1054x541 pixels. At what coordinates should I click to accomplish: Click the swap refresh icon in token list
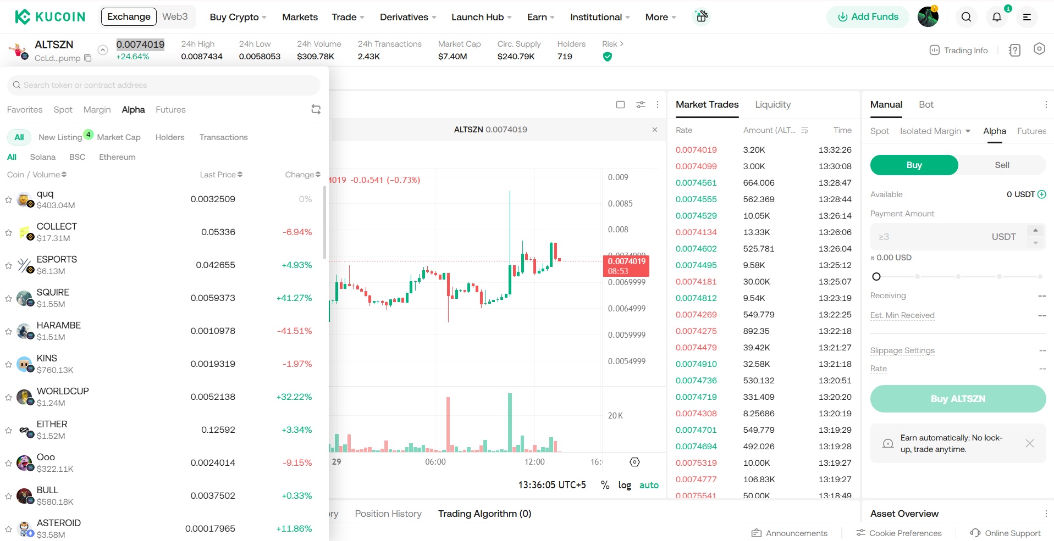point(316,109)
